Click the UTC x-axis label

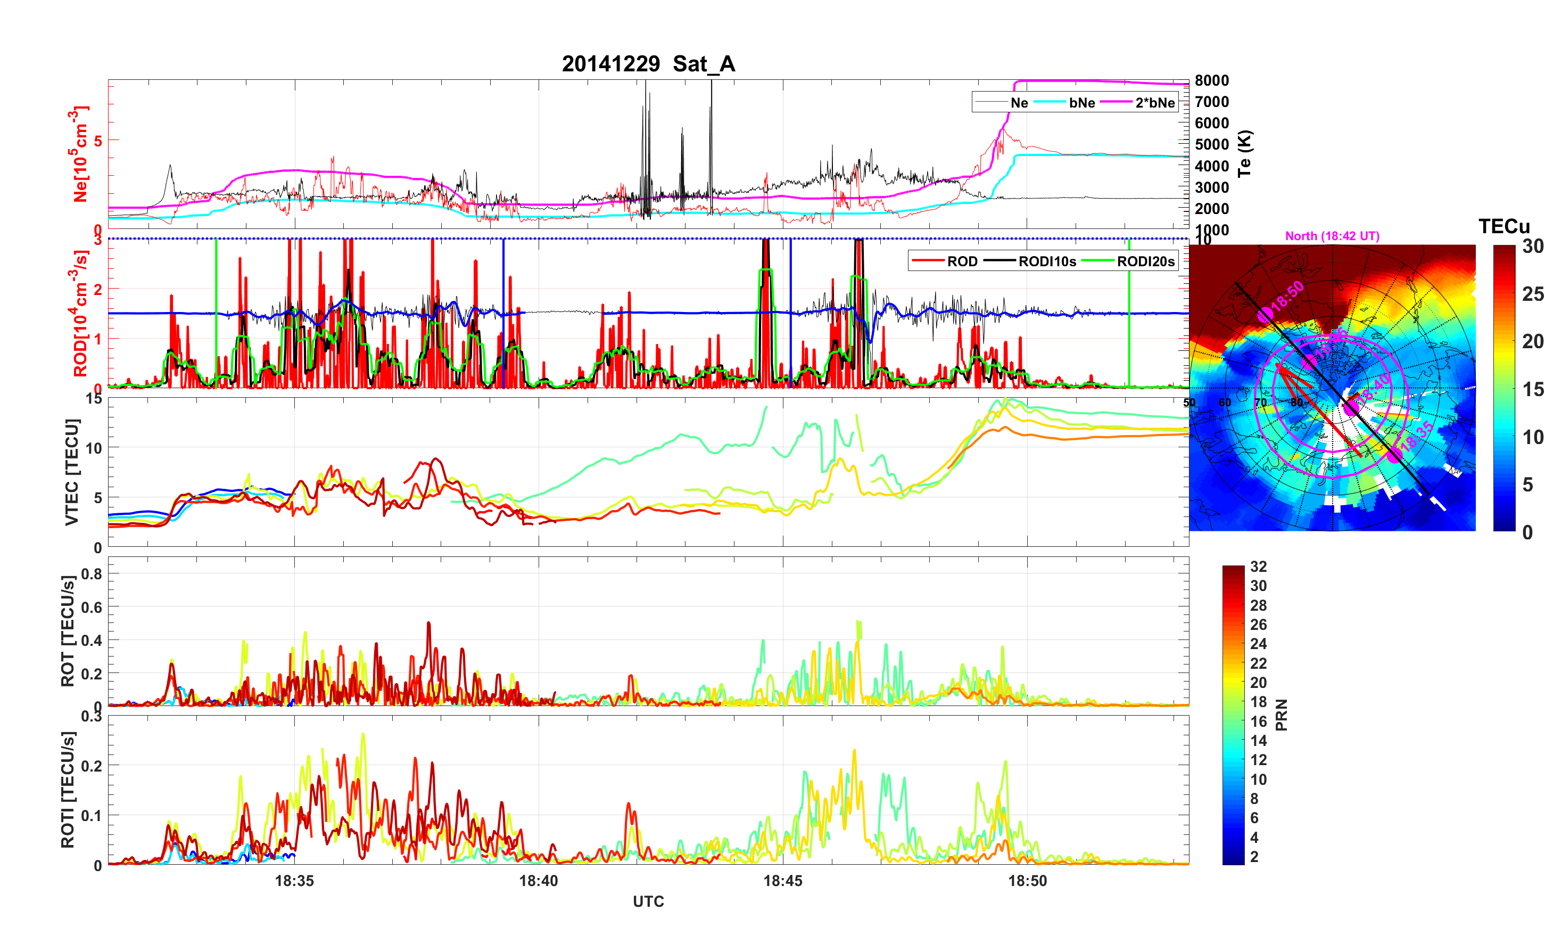(648, 901)
